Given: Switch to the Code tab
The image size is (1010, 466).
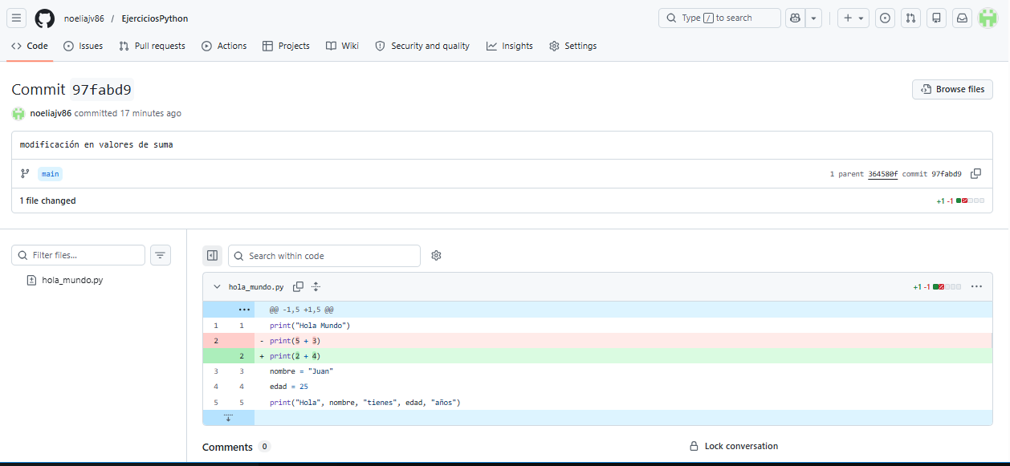Looking at the screenshot, I should click(30, 46).
